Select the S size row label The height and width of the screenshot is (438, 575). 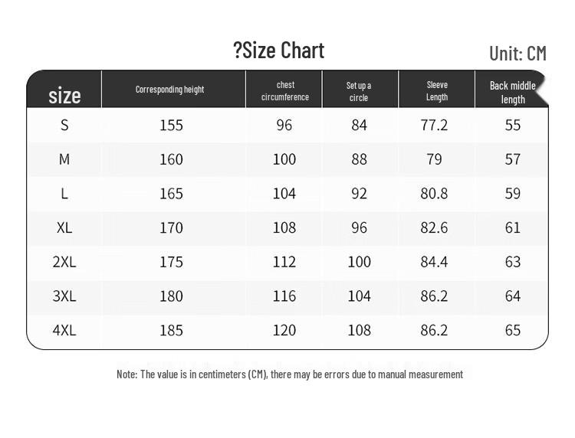pyautogui.click(x=64, y=125)
